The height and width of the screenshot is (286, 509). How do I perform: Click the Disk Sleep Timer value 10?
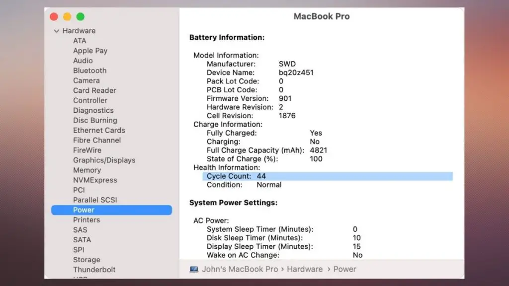pos(357,238)
